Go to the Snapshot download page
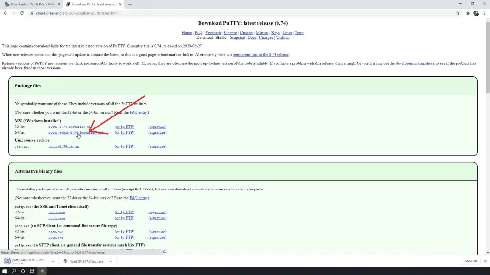The height and width of the screenshot is (275, 490). click(237, 37)
